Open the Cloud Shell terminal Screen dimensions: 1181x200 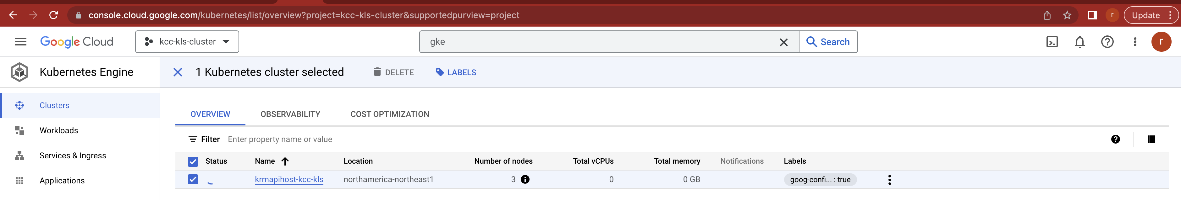(1052, 42)
